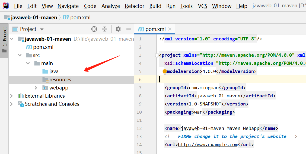Open the File menu

18,6
